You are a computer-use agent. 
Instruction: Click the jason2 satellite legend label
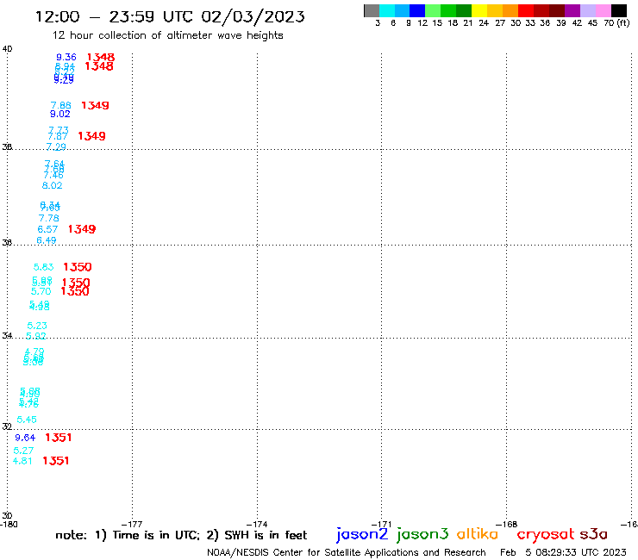pyautogui.click(x=362, y=534)
